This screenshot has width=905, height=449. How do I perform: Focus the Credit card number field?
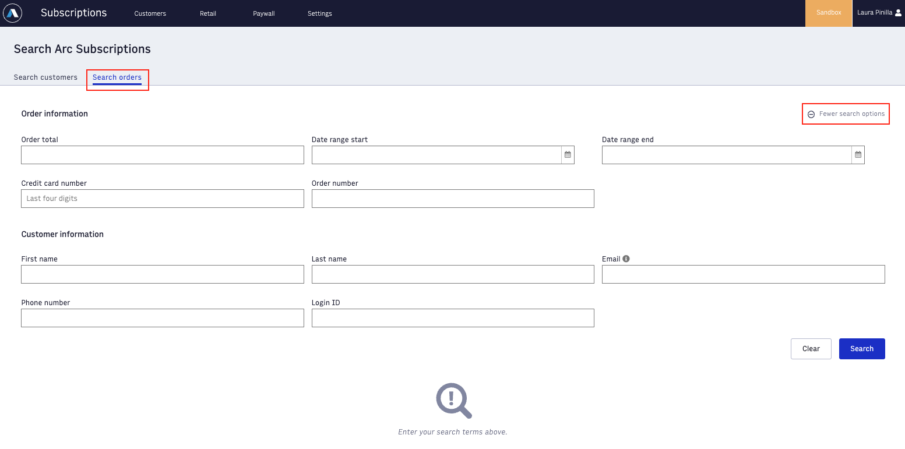pos(163,199)
